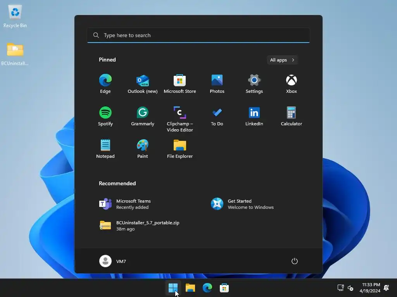Open Microsoft Store from the taskbar
397x297 pixels.
click(x=224, y=288)
